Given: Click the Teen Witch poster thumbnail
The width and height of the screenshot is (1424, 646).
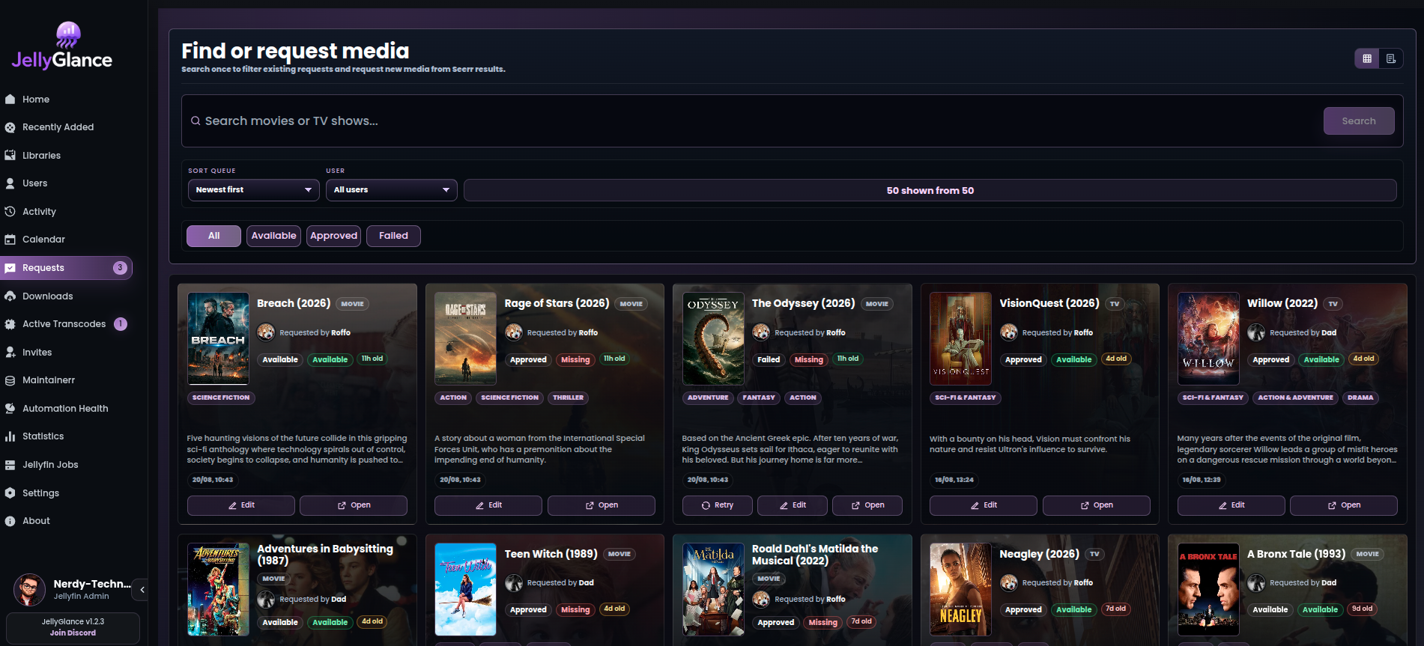Looking at the screenshot, I should click(465, 589).
